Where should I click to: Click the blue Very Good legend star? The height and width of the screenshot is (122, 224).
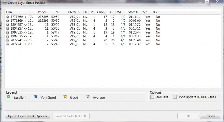[36, 96]
